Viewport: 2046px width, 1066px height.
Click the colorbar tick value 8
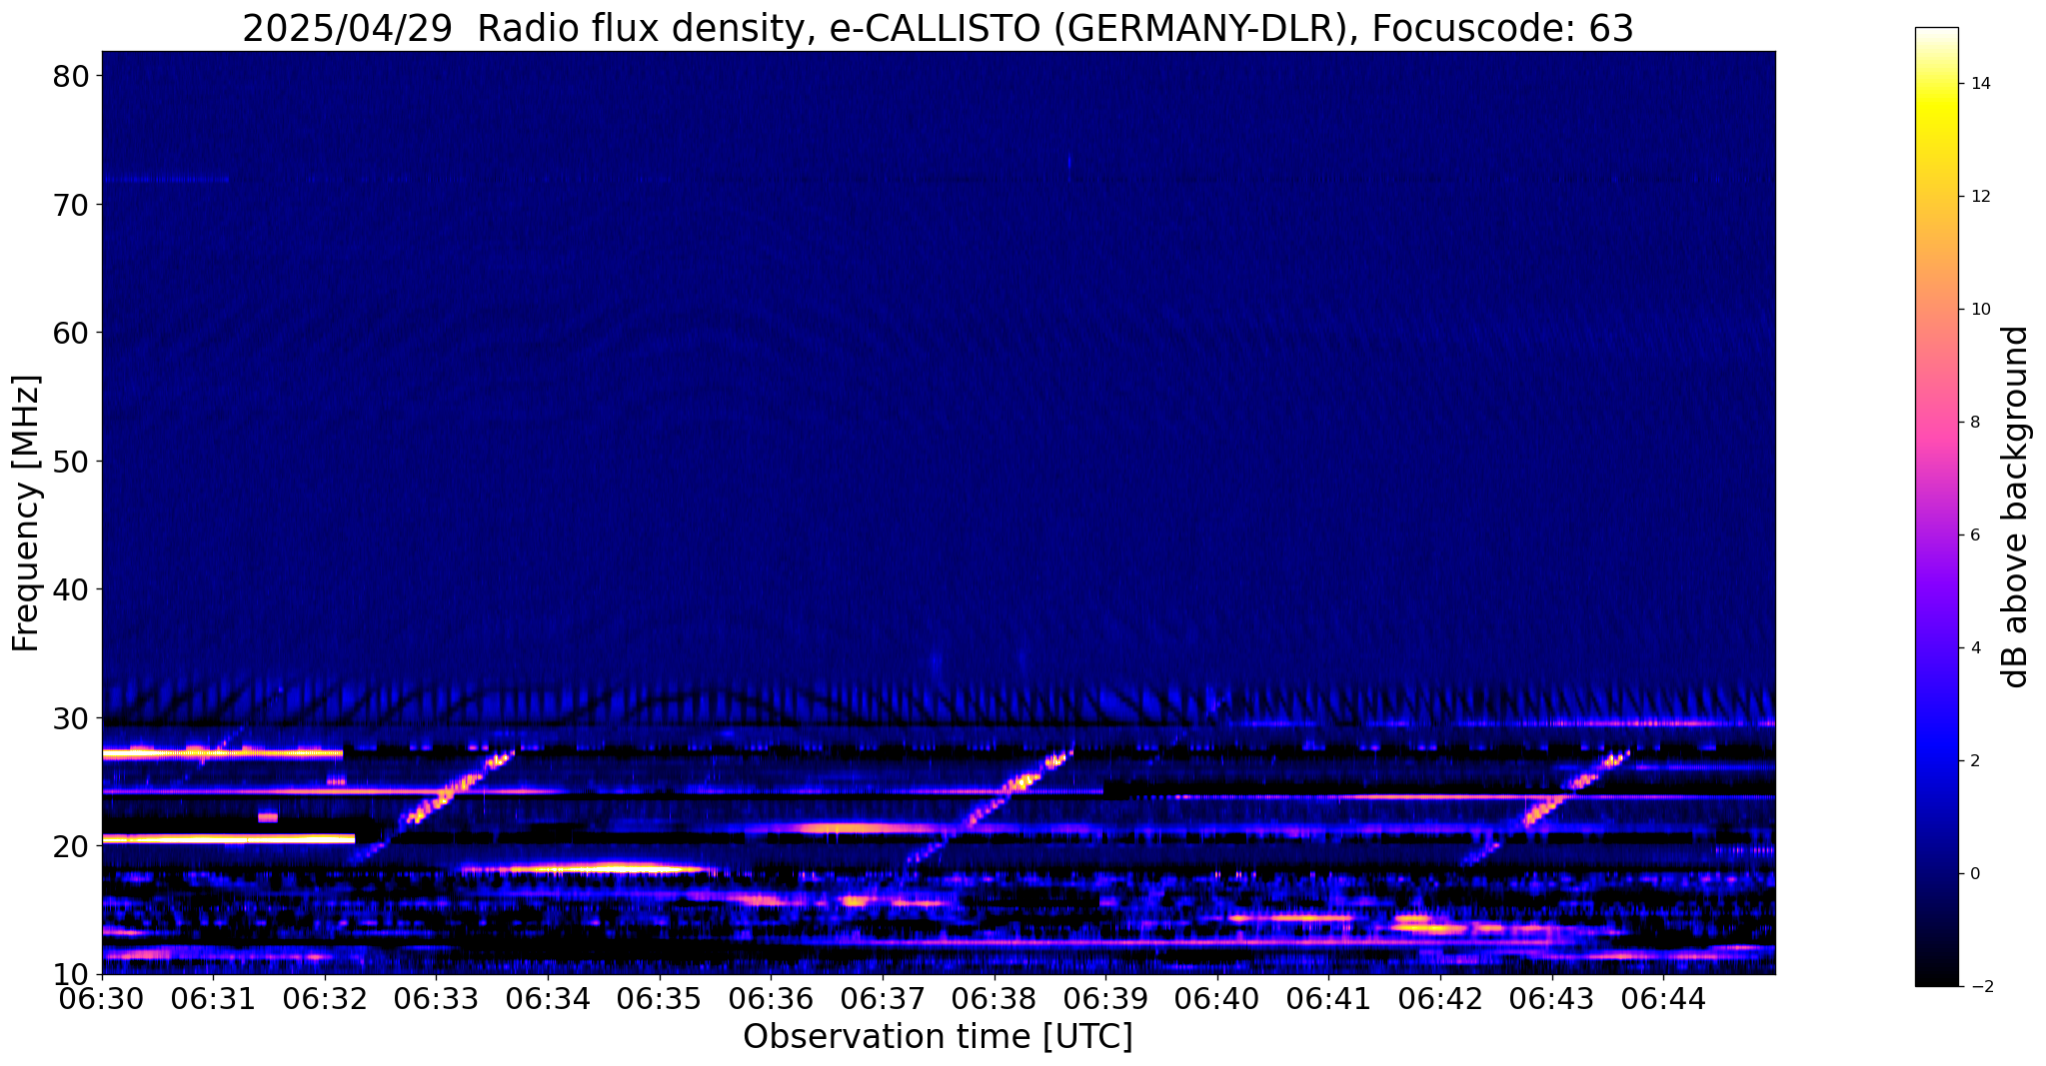[x=1974, y=423]
